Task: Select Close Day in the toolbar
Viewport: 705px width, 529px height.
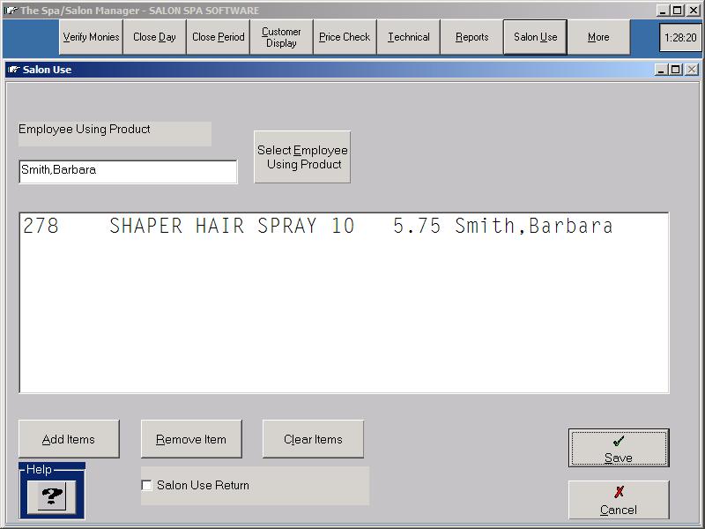Action: click(154, 38)
